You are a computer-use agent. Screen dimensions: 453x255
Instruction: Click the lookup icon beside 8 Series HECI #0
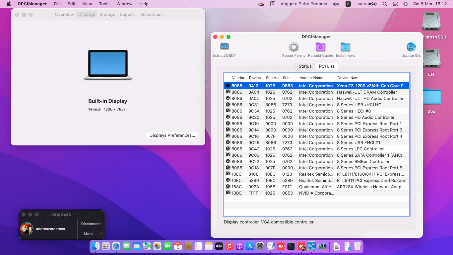coord(228,111)
